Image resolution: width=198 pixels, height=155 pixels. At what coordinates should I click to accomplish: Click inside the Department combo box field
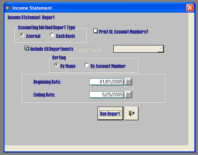(x=136, y=49)
